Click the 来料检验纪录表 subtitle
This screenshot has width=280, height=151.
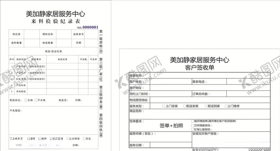tap(55, 21)
